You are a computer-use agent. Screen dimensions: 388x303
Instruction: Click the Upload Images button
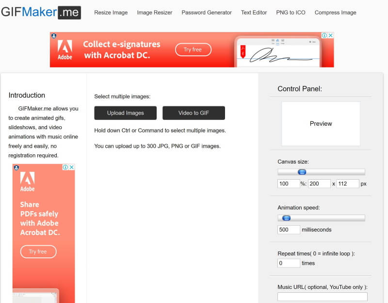126,113
